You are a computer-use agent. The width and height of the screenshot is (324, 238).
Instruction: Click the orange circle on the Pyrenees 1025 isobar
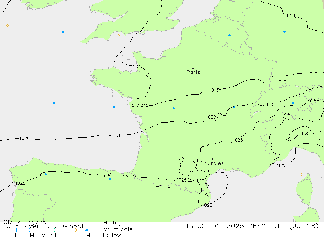[174, 180]
